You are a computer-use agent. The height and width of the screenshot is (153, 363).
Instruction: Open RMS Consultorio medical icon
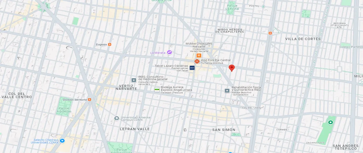tap(134, 80)
